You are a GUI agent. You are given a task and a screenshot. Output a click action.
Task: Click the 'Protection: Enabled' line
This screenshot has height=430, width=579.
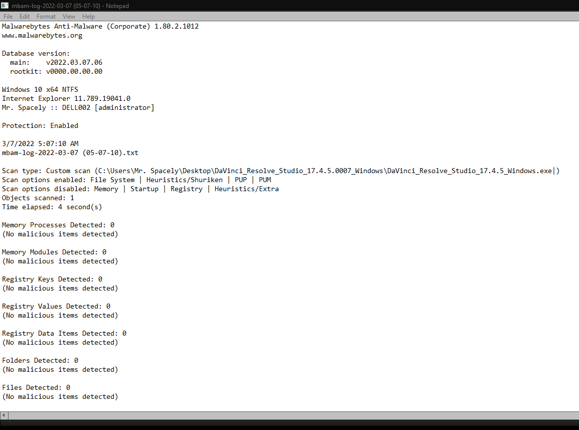coord(40,125)
